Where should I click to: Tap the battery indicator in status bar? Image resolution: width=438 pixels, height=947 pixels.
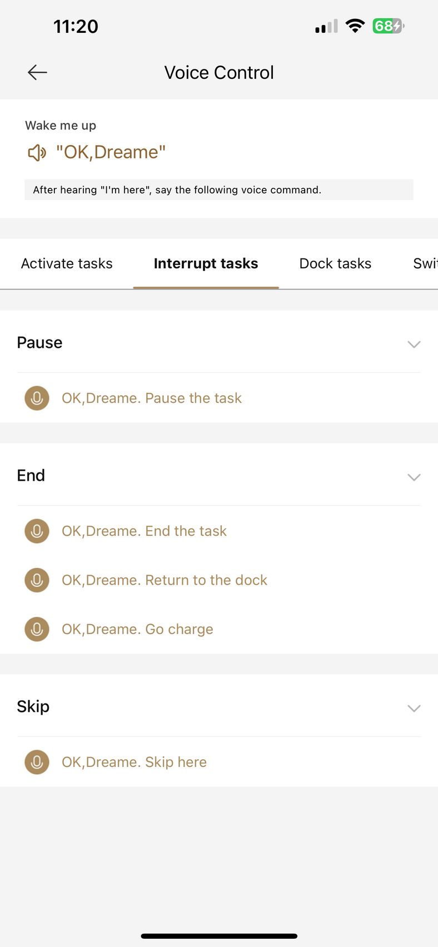click(x=389, y=26)
